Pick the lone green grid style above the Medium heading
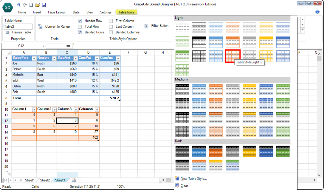The width and height of the screenshot is (324, 190). tap(182, 70)
